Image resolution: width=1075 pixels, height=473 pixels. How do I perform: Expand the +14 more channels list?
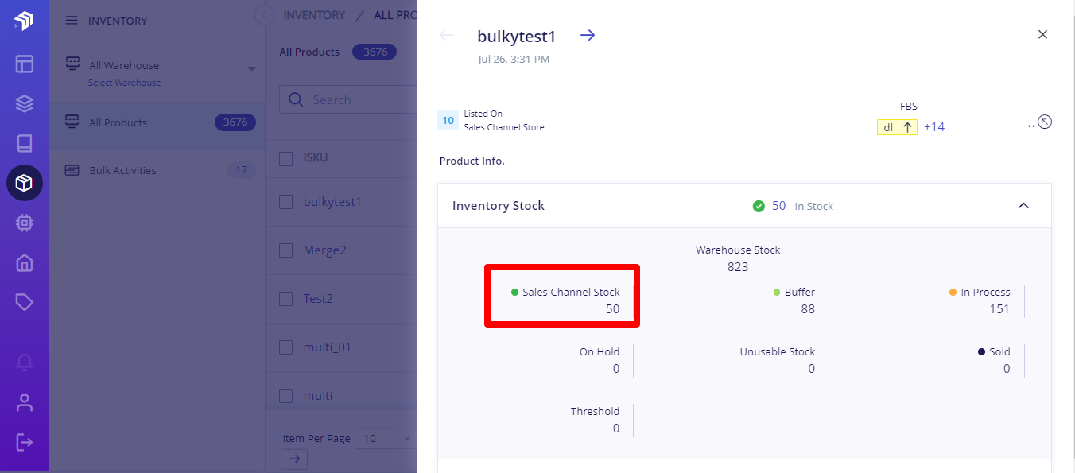tap(933, 127)
